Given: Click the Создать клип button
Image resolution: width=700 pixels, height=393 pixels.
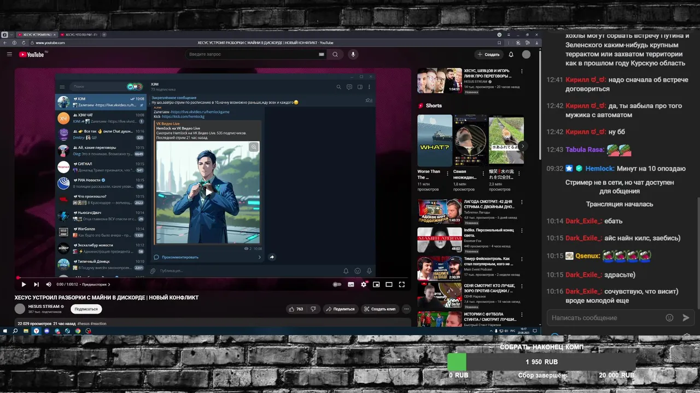Looking at the screenshot, I should tap(380, 309).
